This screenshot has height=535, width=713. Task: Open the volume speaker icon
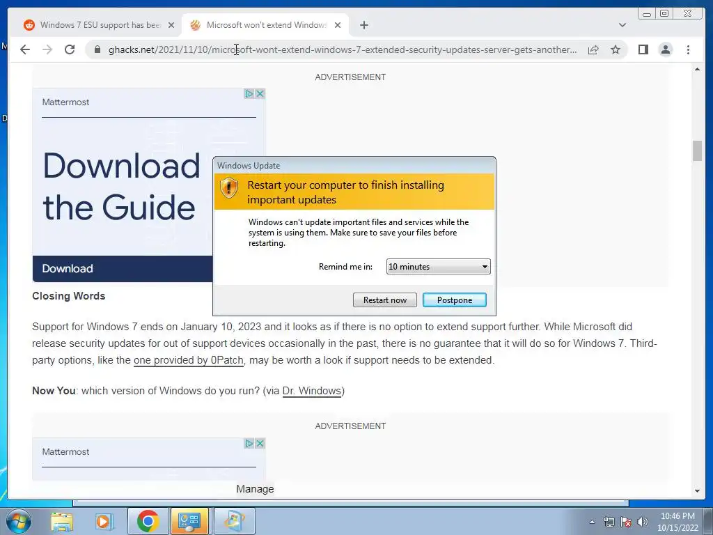pyautogui.click(x=642, y=522)
